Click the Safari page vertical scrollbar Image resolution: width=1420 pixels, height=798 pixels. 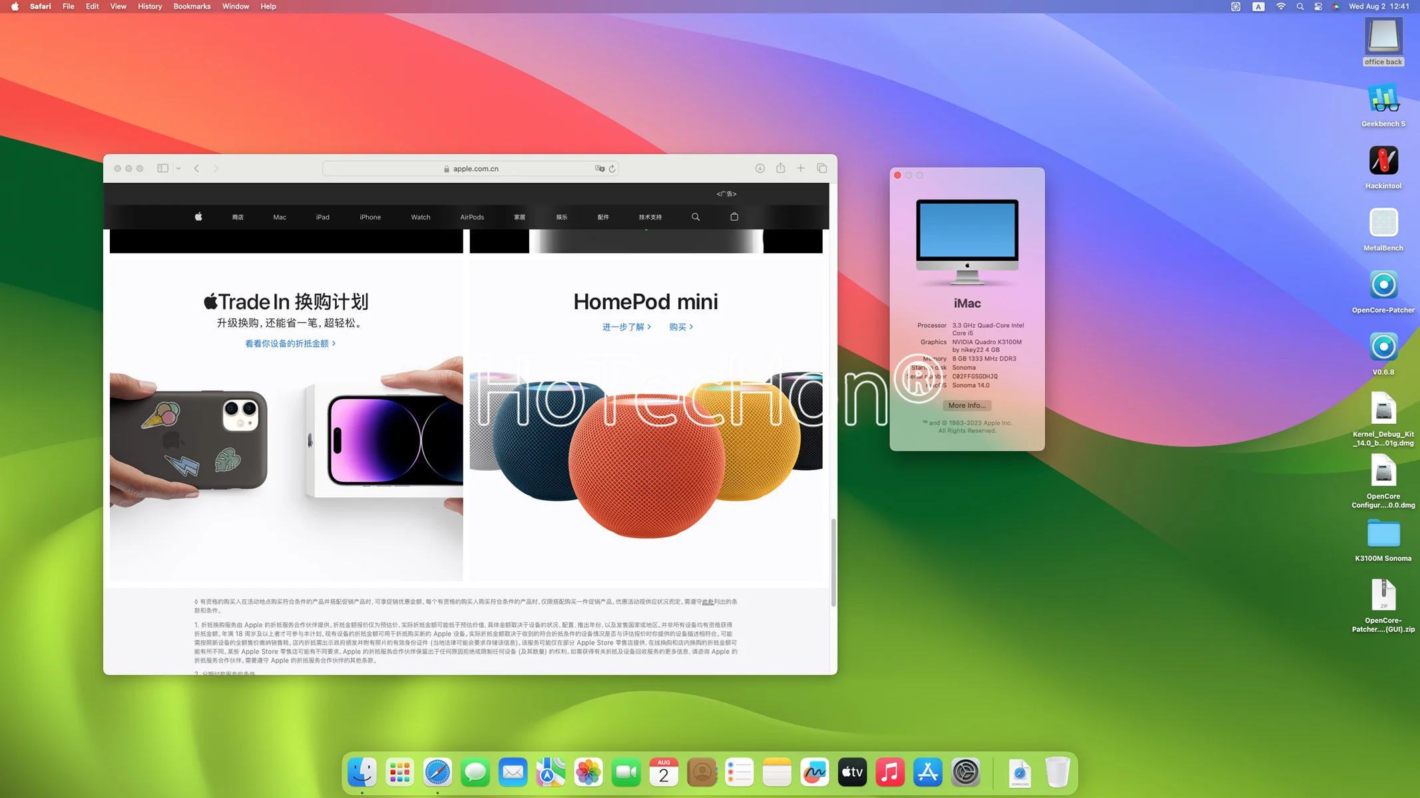(833, 563)
